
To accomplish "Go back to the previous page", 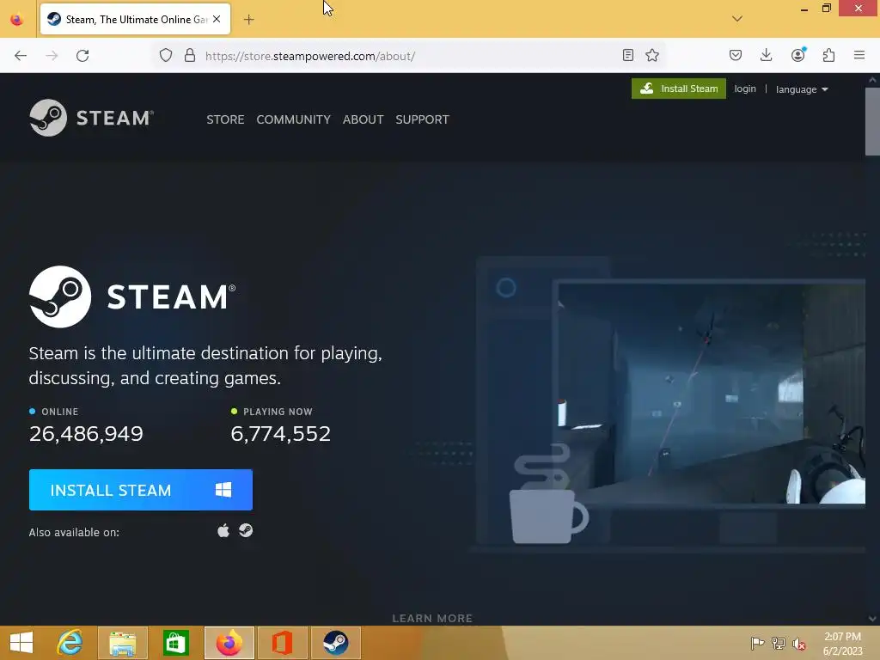I will click(21, 56).
